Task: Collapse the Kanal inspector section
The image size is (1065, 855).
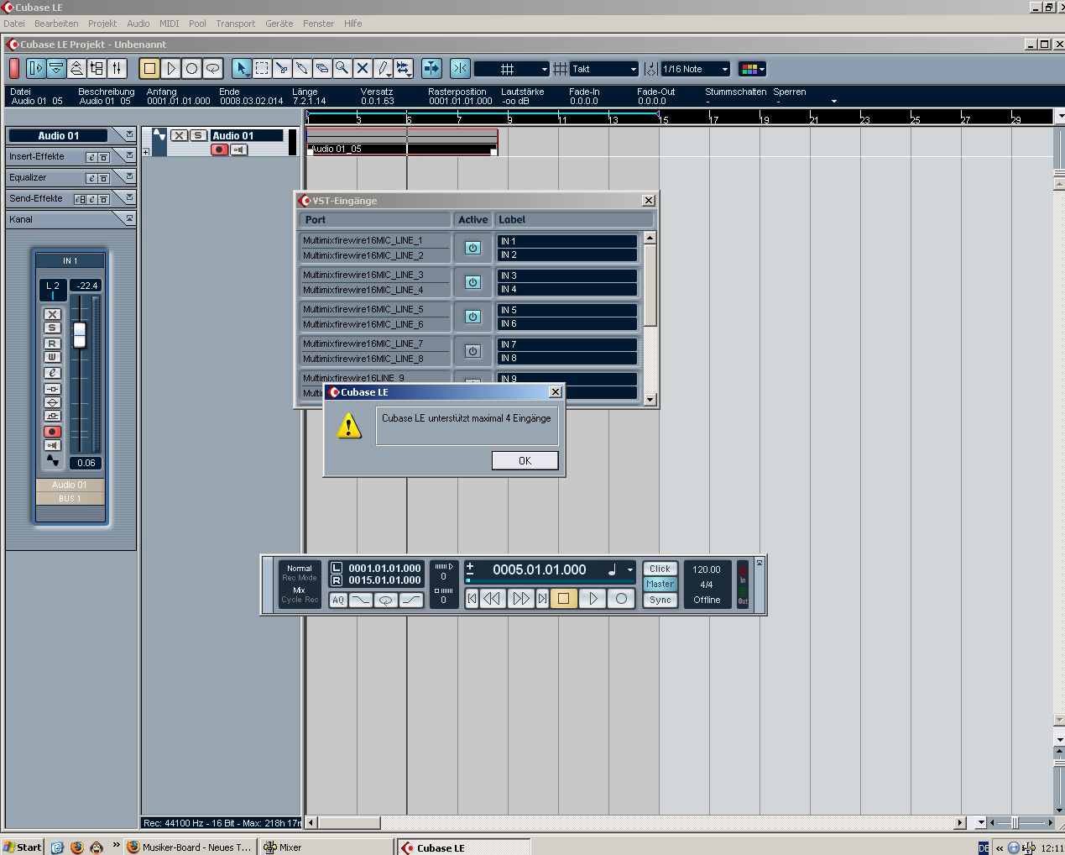Action: point(129,218)
